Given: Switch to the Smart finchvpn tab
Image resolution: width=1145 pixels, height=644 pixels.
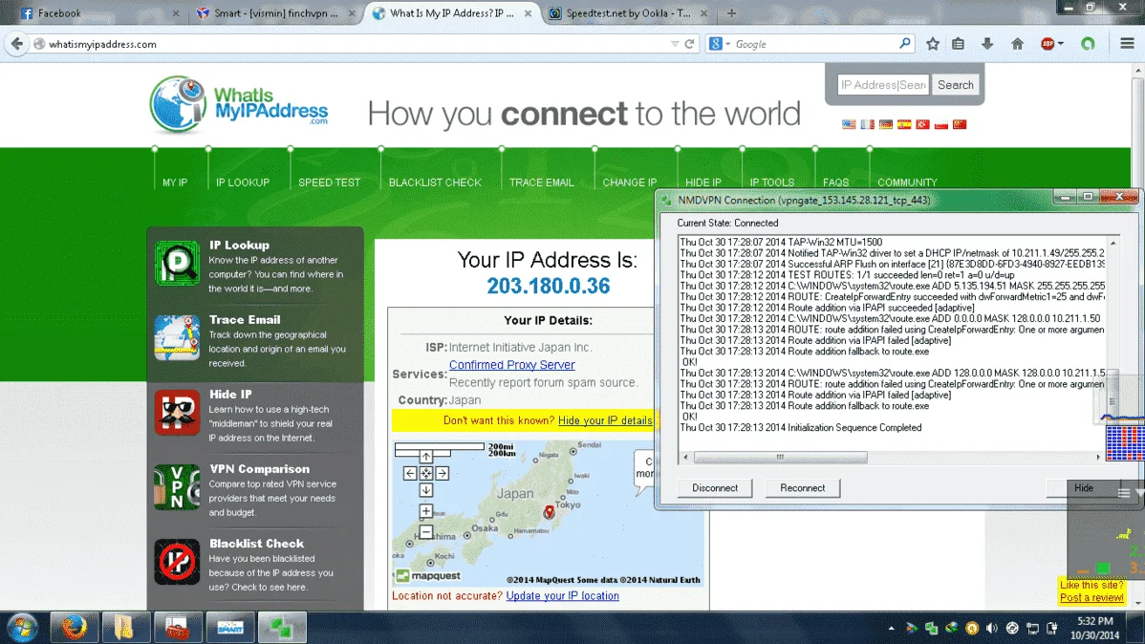Looking at the screenshot, I should click(276, 13).
